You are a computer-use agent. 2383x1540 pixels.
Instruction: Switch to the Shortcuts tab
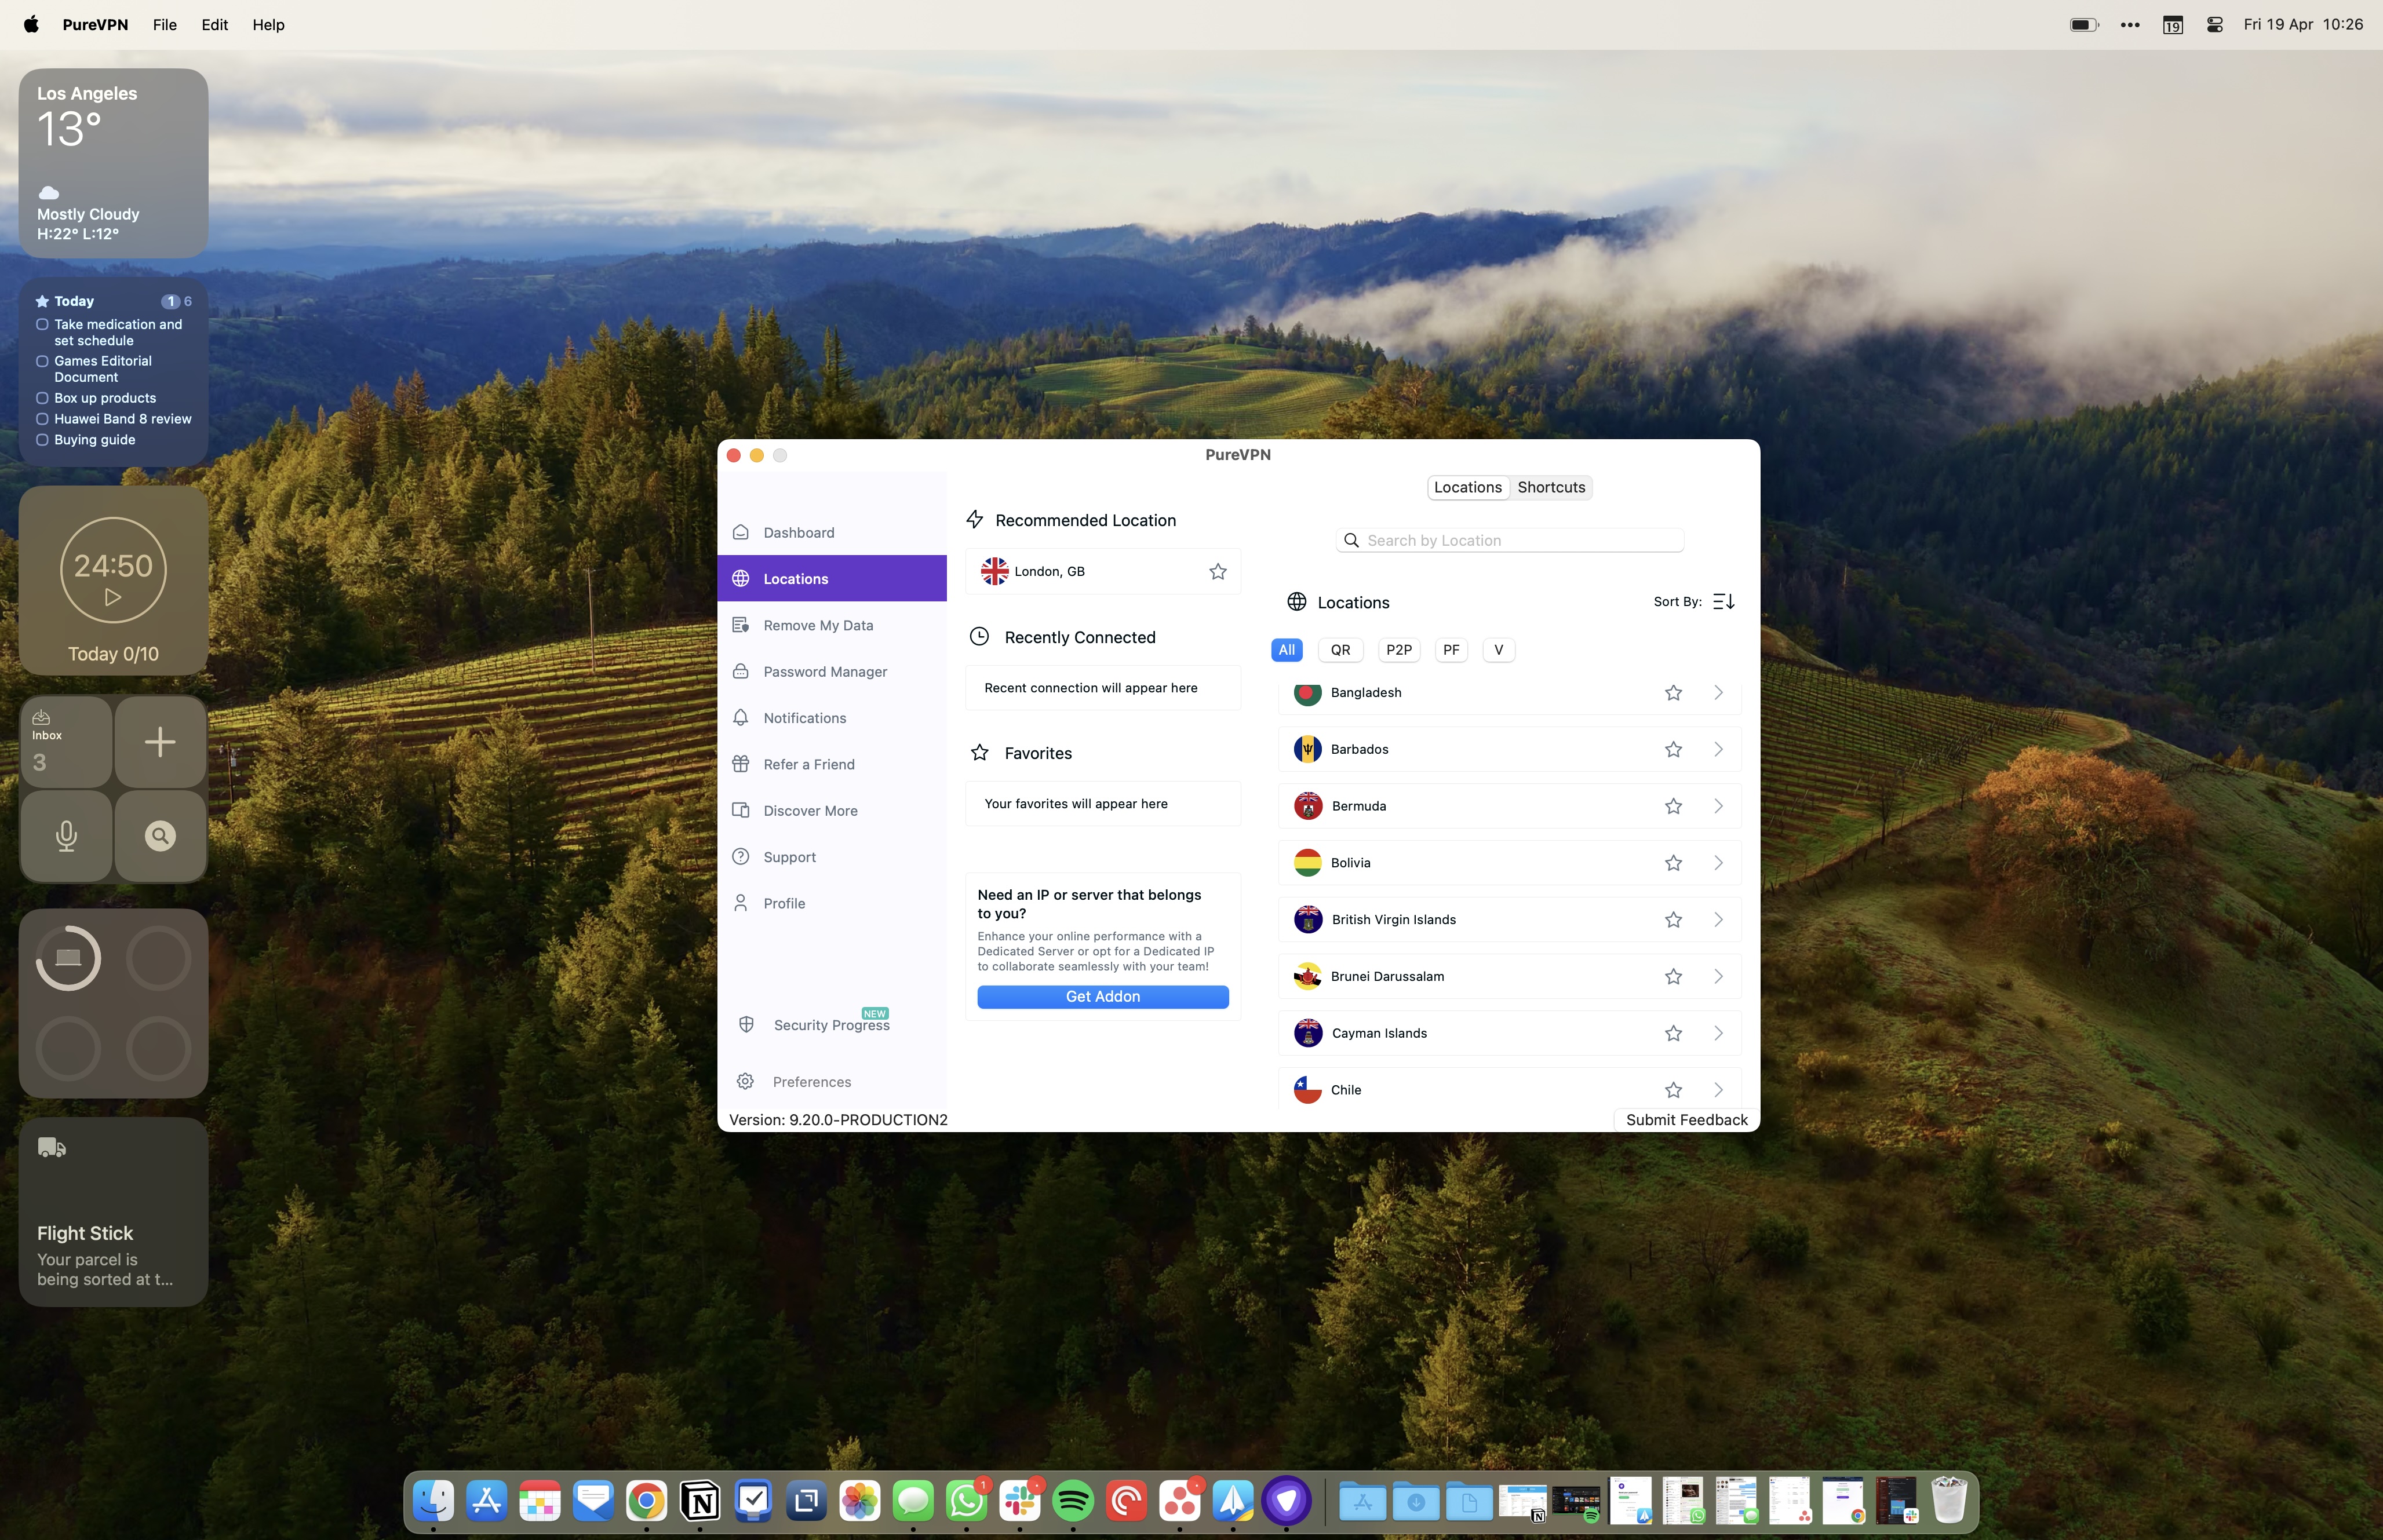1550,488
